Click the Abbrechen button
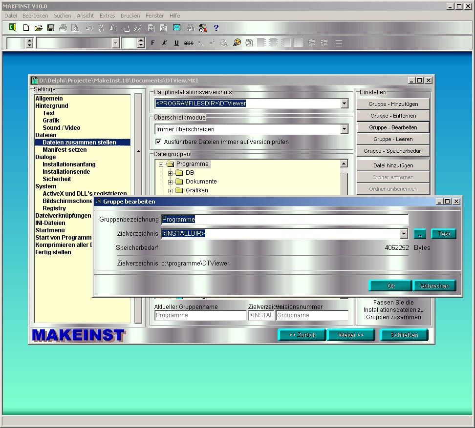The image size is (475, 428). [x=434, y=286]
